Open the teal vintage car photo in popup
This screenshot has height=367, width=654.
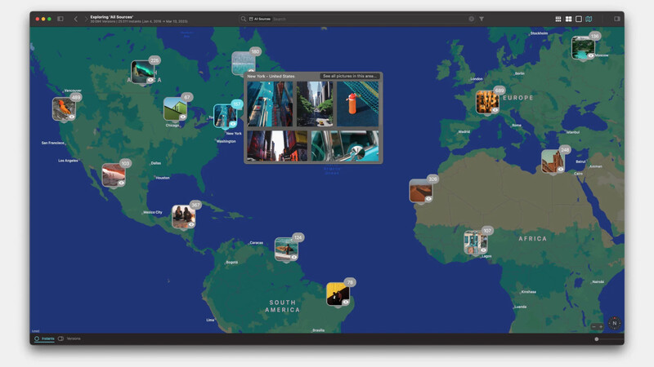(x=345, y=146)
